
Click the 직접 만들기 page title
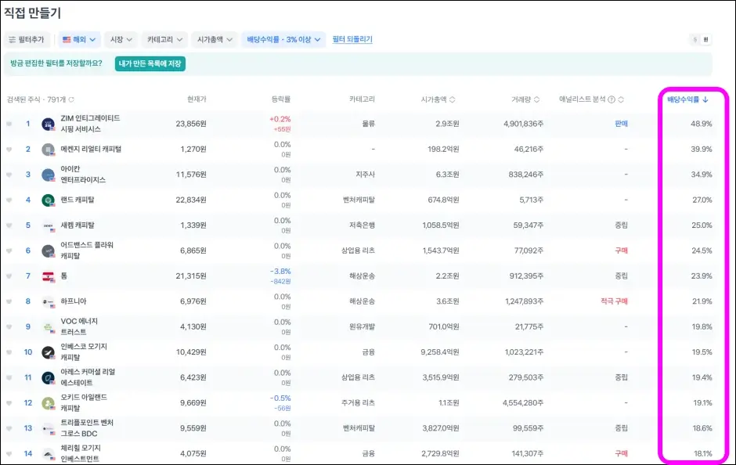click(32, 13)
